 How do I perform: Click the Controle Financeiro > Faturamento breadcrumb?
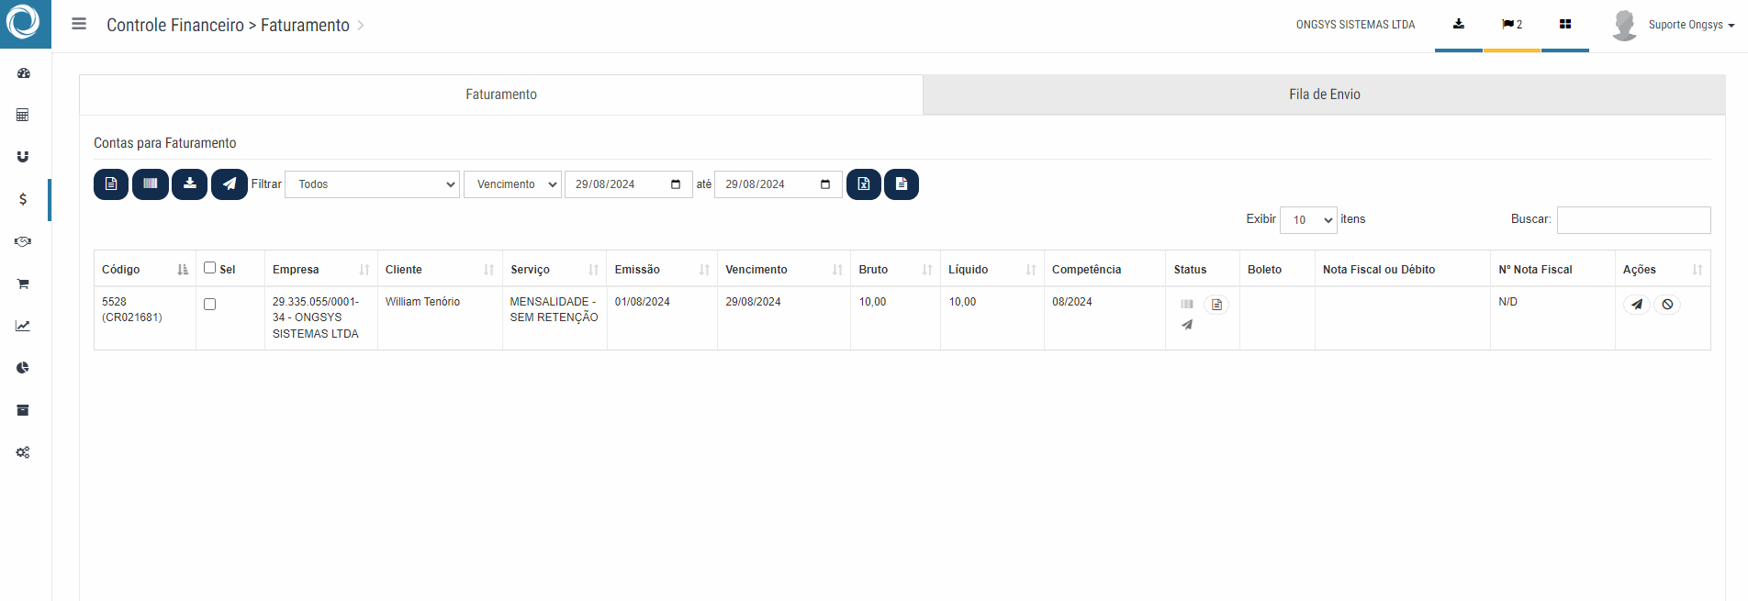(x=228, y=25)
